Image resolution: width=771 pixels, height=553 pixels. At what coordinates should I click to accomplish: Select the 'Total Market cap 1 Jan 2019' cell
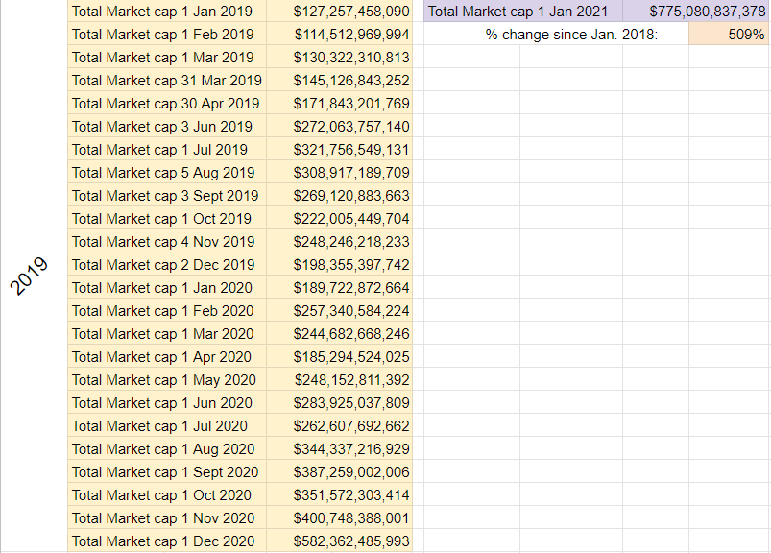(167, 11)
